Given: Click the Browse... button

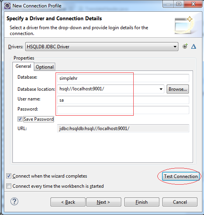Looking at the screenshot, I should coord(178,89).
